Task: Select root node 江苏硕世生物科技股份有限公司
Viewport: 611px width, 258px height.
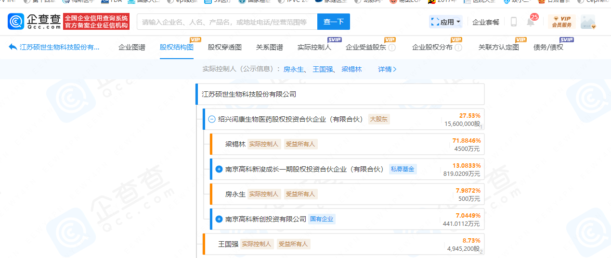Action: pos(340,94)
